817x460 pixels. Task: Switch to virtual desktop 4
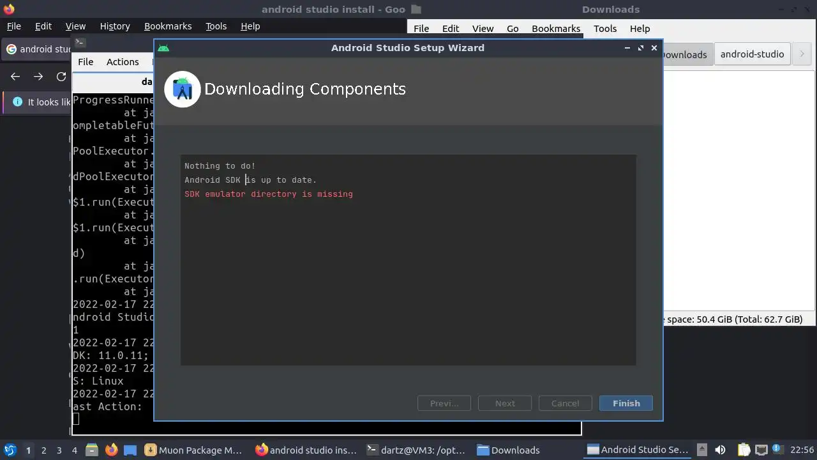(x=74, y=450)
